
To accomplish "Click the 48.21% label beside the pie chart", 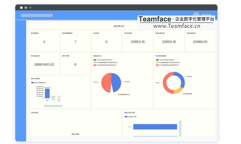I will [x=95, y=82].
